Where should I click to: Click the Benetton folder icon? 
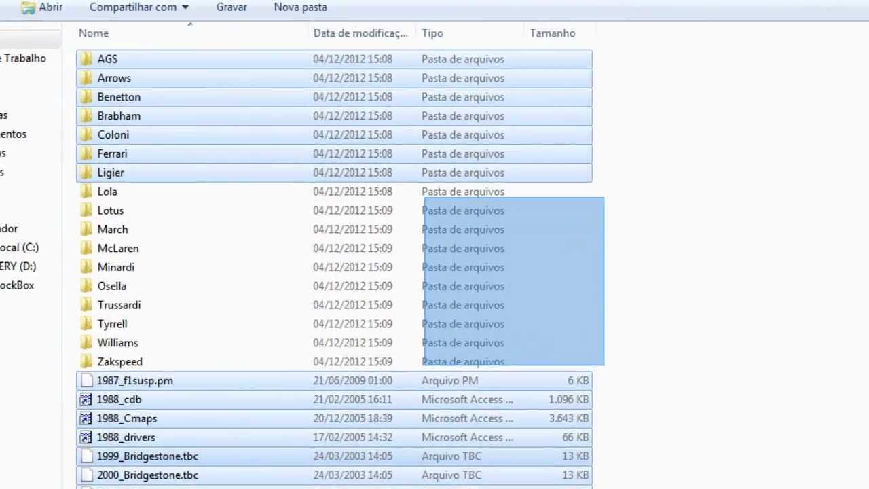tap(86, 97)
